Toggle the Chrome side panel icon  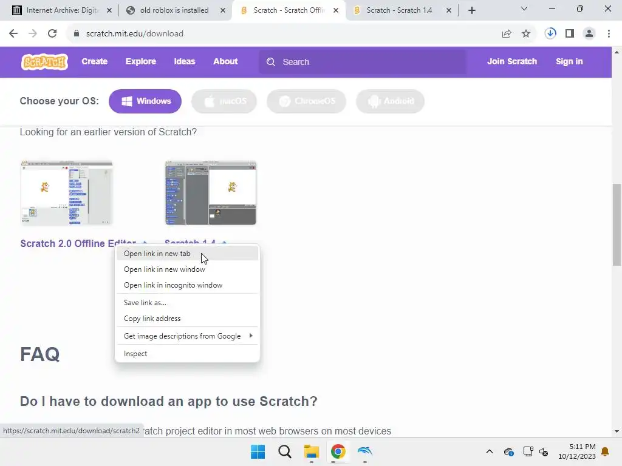coord(570,33)
